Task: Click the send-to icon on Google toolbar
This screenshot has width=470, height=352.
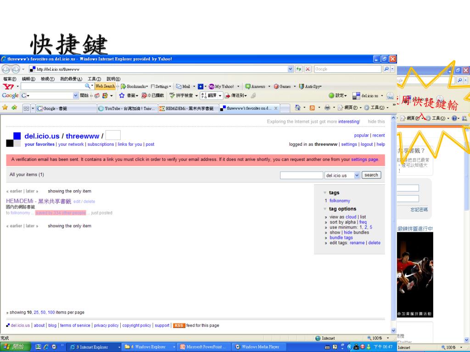Action: (x=228, y=95)
